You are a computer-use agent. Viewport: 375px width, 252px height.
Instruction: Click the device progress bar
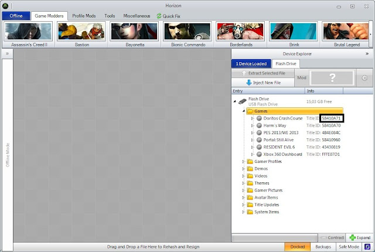pos(275,238)
